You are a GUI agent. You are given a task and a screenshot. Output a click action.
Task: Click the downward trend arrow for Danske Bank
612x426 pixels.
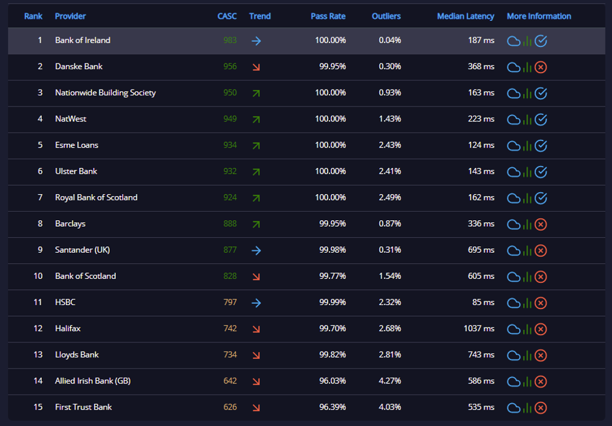point(256,67)
